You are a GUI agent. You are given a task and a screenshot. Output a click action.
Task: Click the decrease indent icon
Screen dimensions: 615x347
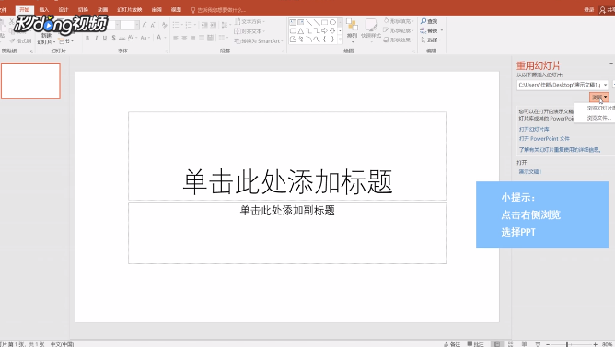(204, 25)
